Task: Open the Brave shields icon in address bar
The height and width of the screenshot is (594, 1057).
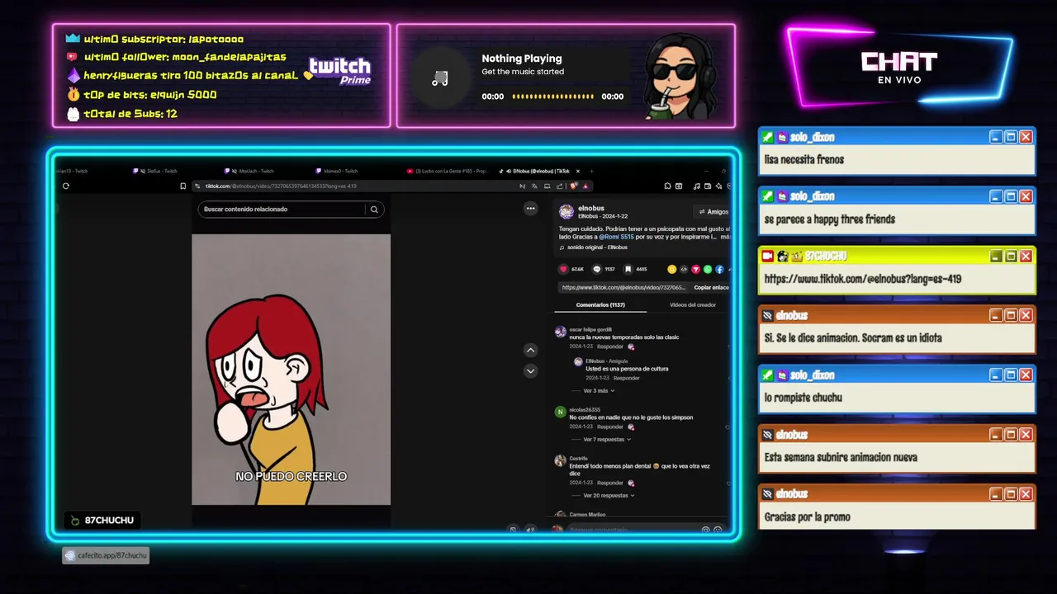Action: coord(574,186)
